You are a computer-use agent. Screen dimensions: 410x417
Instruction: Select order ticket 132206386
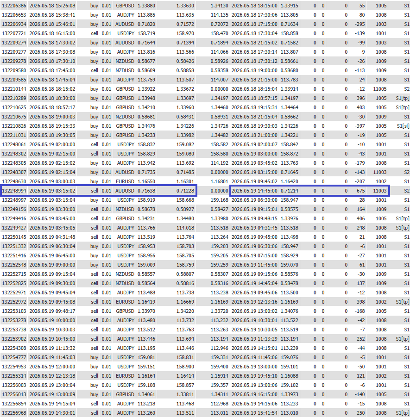(x=14, y=6)
